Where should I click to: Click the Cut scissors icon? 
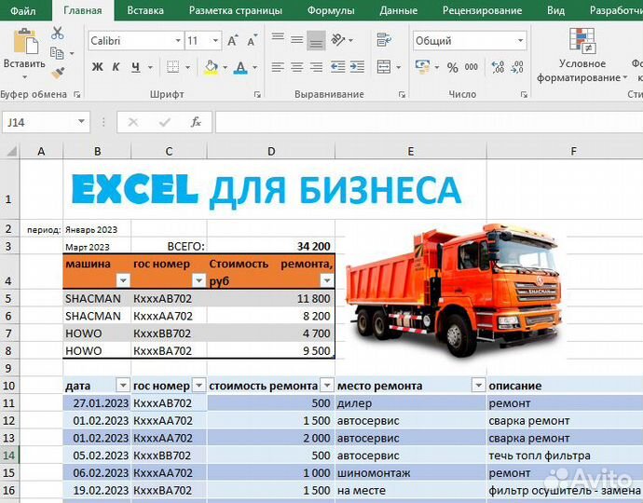58,33
